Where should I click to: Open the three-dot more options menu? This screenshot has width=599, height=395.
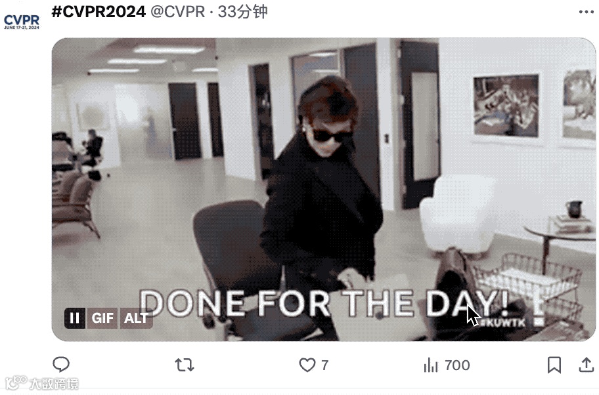coord(586,12)
